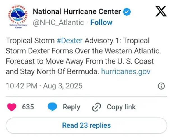Open the @NHC_Atlantic handle
Viewport: 170px width, 140px height.
coord(59,23)
